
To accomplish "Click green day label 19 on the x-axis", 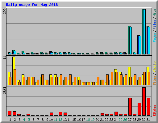I will point(93,120).
